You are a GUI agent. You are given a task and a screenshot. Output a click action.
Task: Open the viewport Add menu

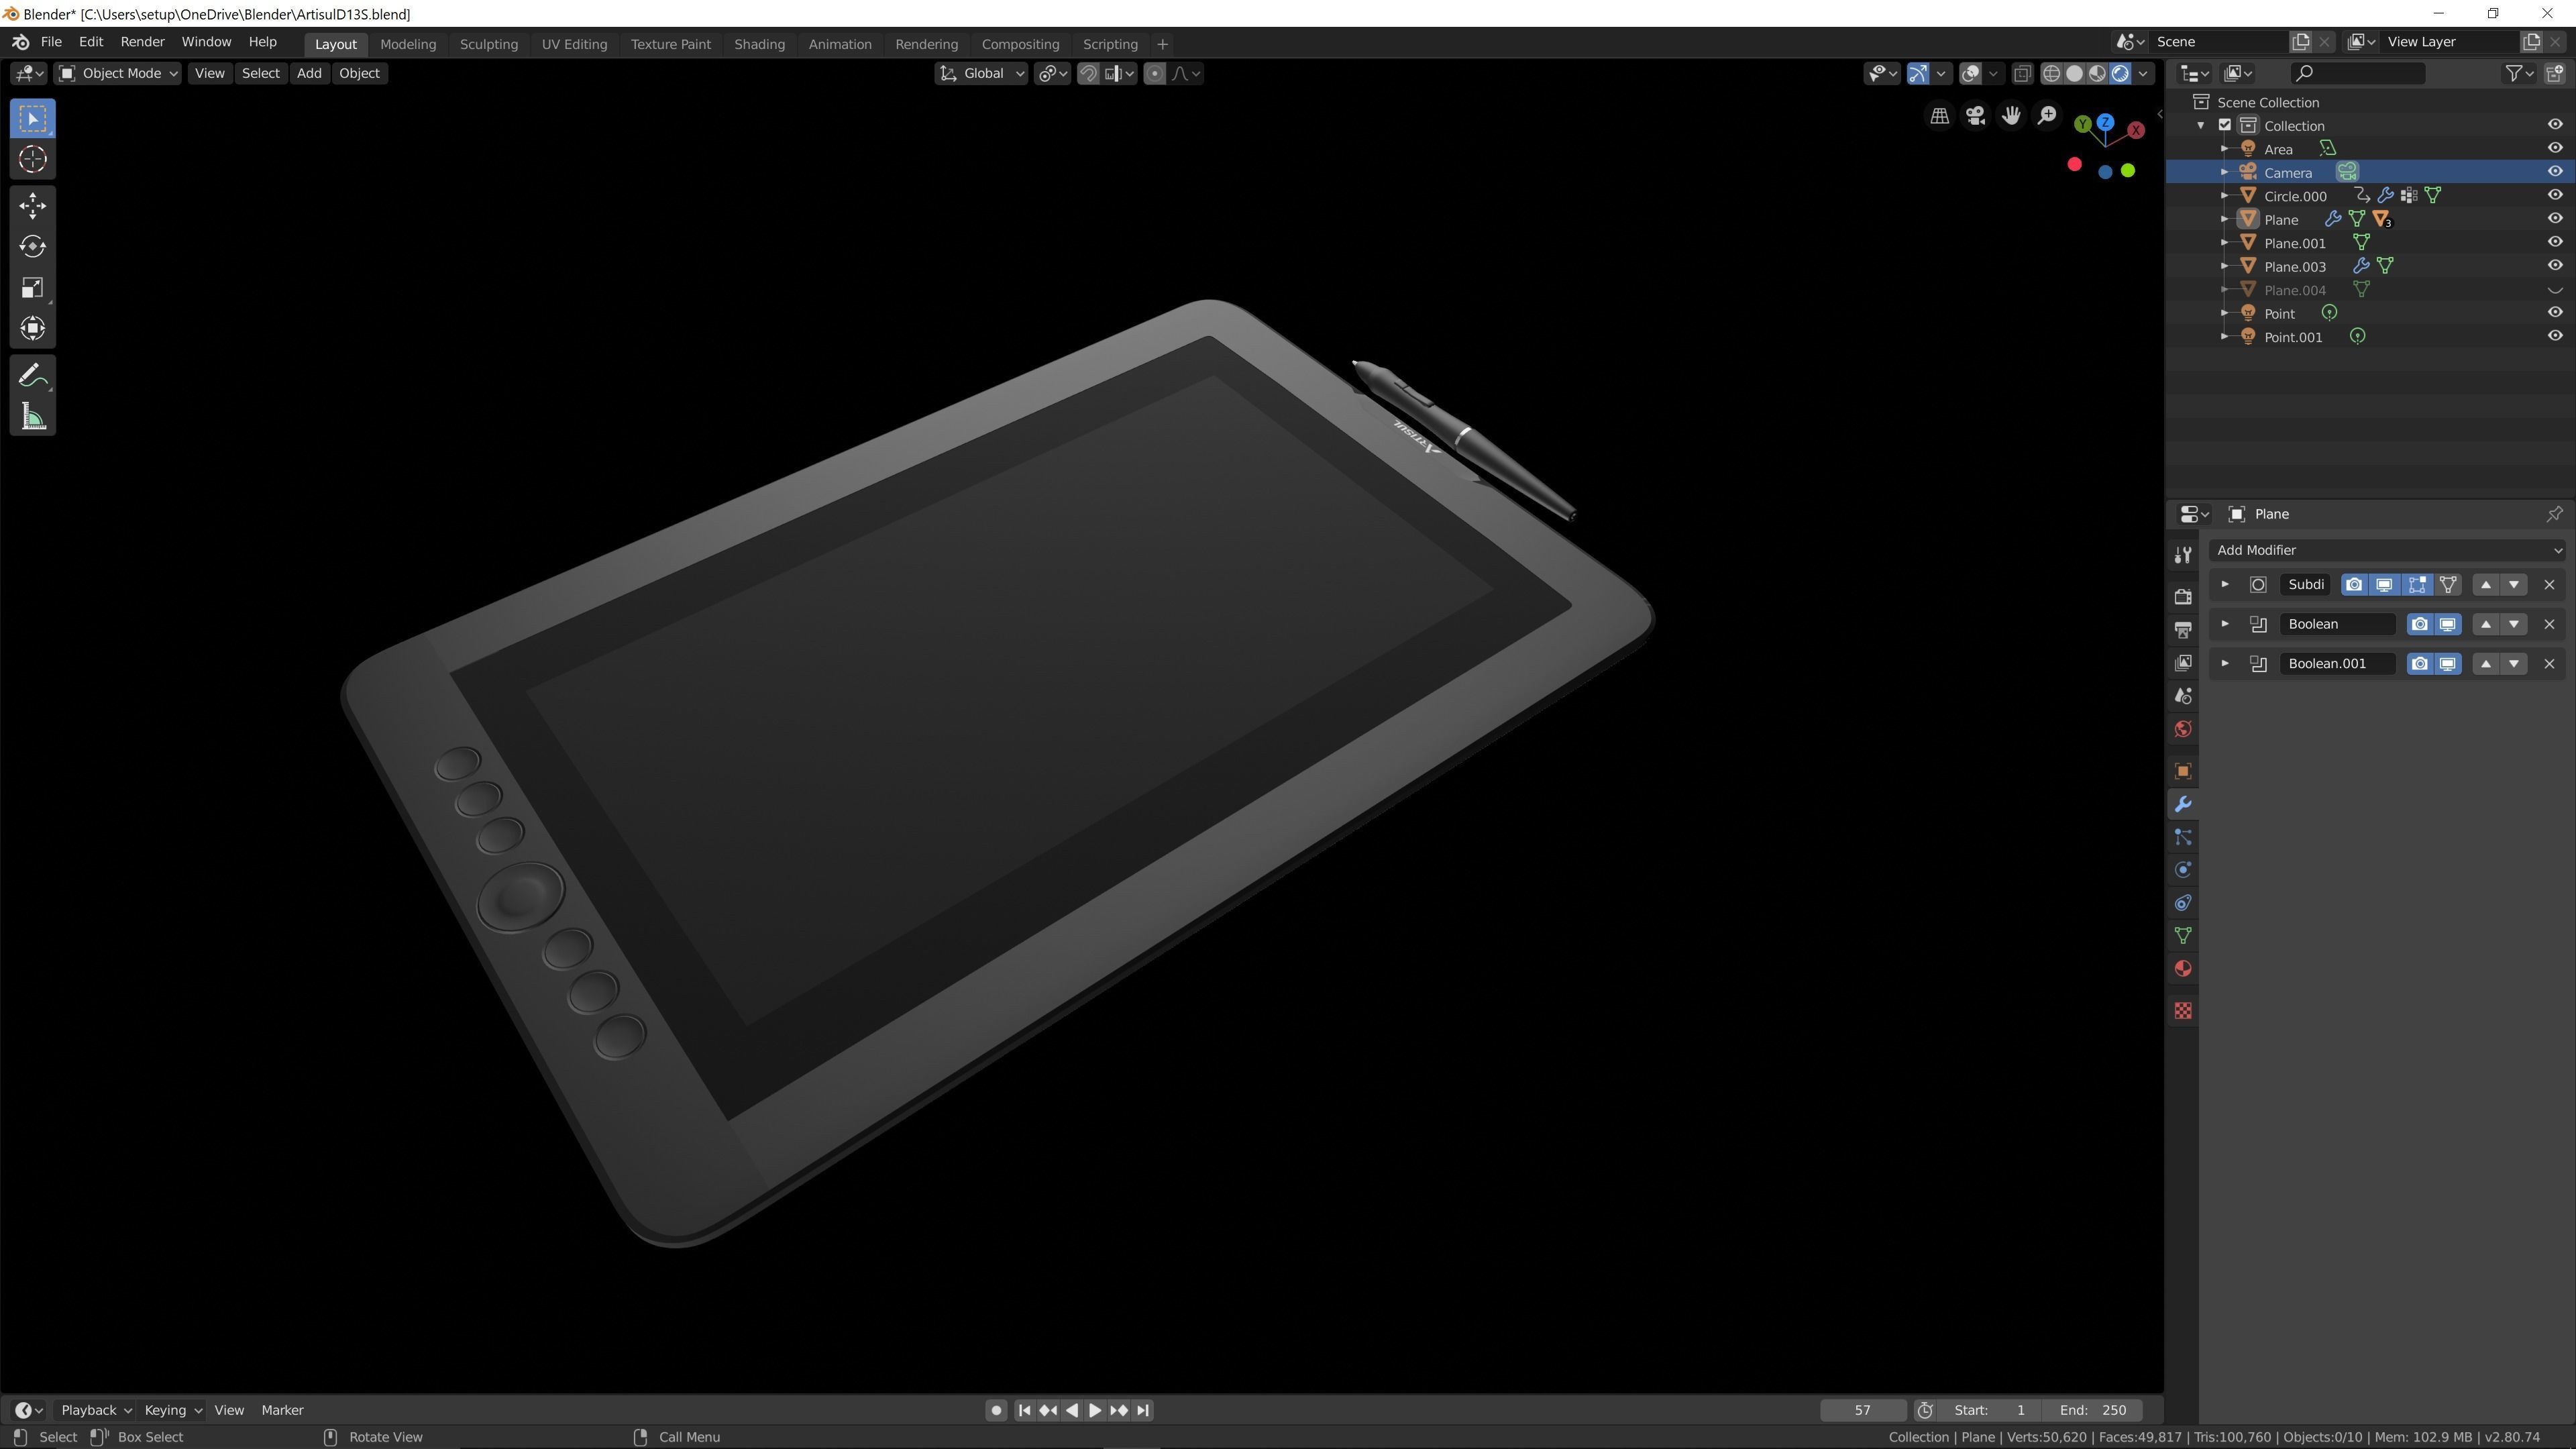pos(309,73)
